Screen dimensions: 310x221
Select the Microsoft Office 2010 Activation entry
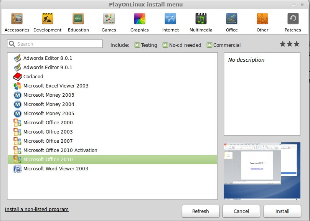pyautogui.click(x=112, y=150)
